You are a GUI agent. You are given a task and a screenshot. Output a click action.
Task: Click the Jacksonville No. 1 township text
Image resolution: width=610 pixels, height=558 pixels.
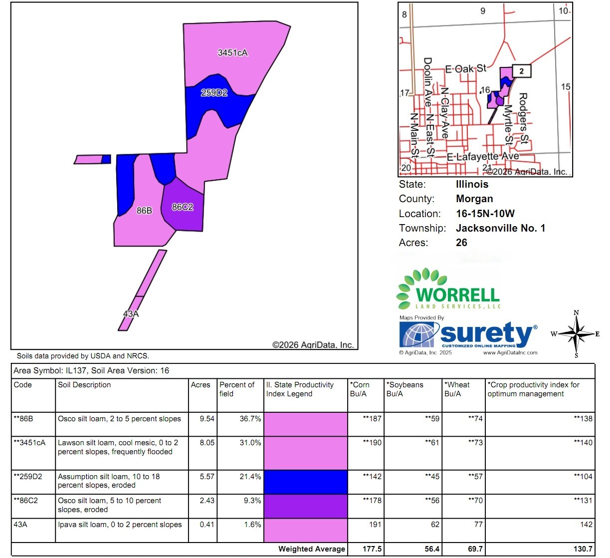pos(500,228)
